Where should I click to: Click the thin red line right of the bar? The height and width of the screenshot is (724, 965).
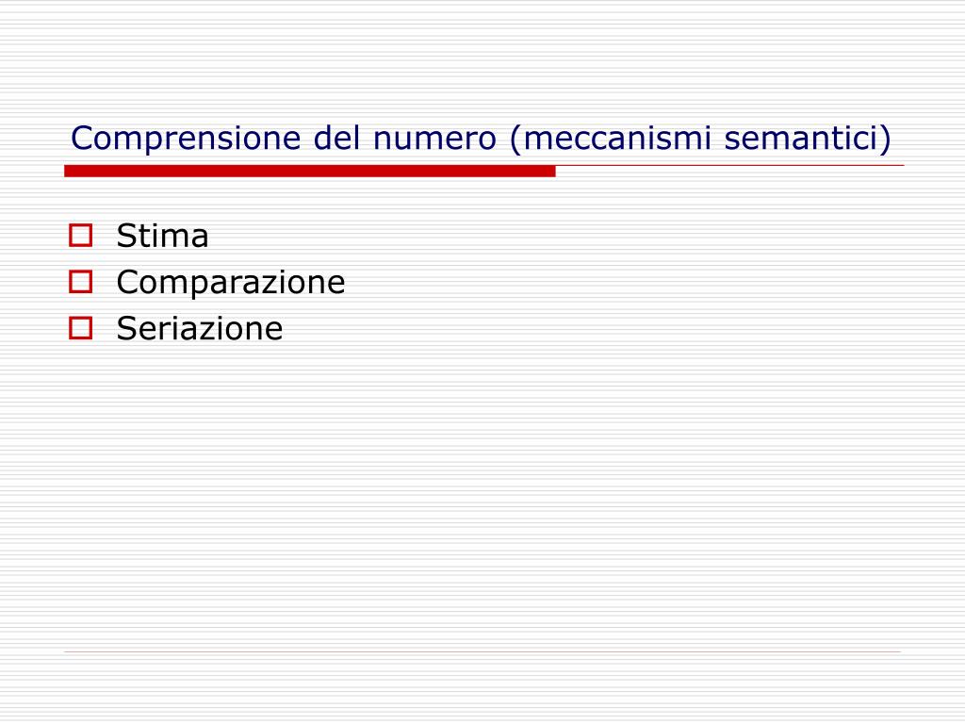(730, 166)
